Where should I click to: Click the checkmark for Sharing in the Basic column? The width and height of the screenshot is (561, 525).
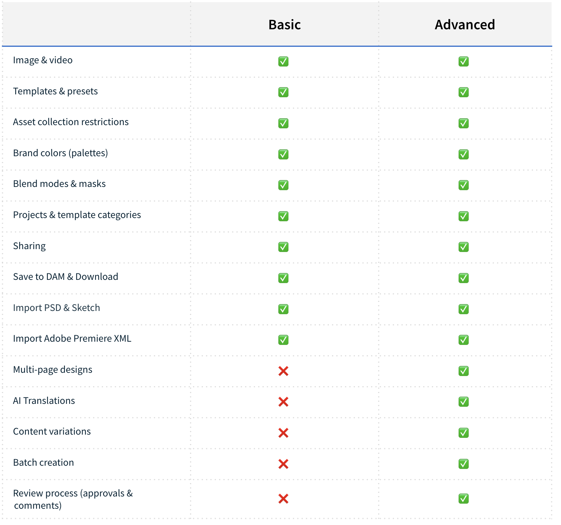pos(283,247)
